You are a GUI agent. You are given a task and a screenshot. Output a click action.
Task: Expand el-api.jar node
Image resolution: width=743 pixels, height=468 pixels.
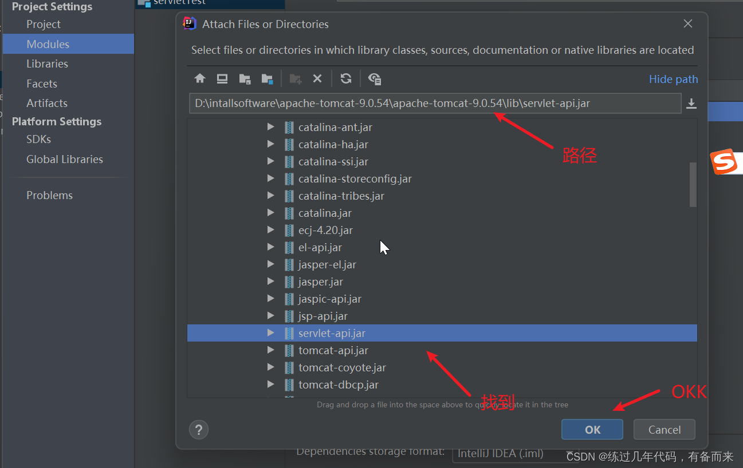(x=271, y=247)
